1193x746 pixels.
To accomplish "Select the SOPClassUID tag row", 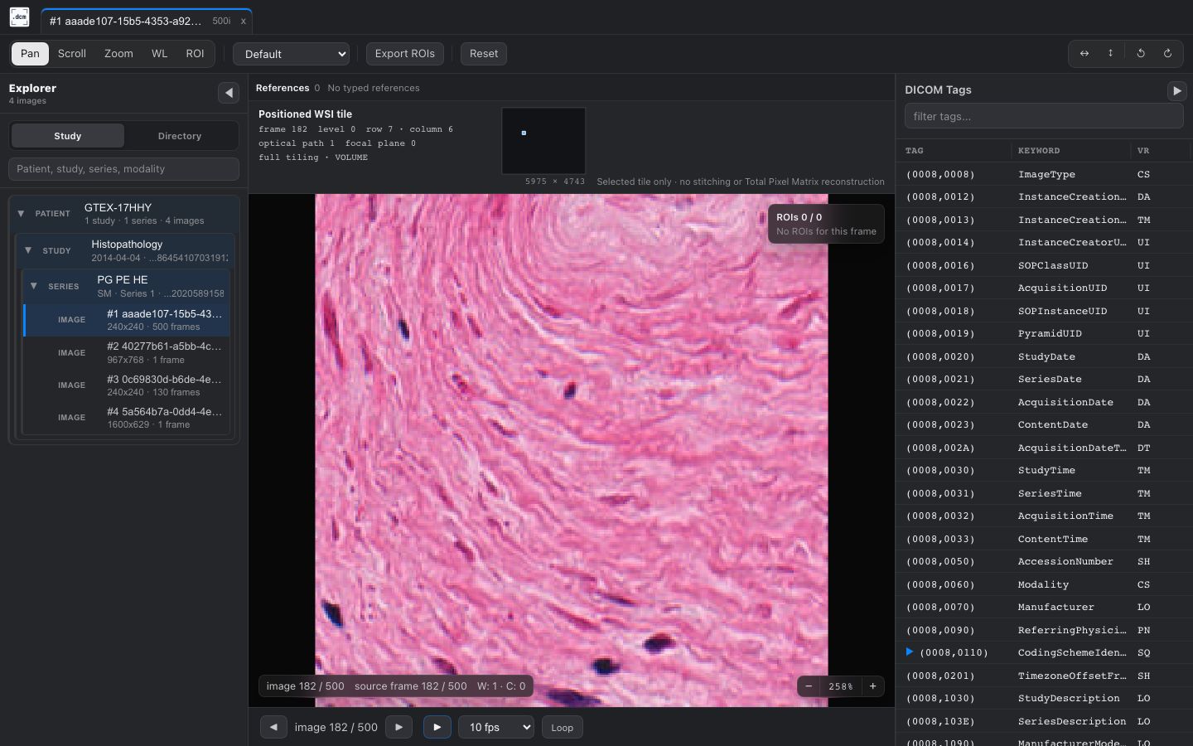I will pyautogui.click(x=1044, y=265).
